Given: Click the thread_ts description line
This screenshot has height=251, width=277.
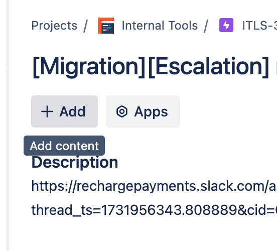Looking at the screenshot, I should point(154,210).
